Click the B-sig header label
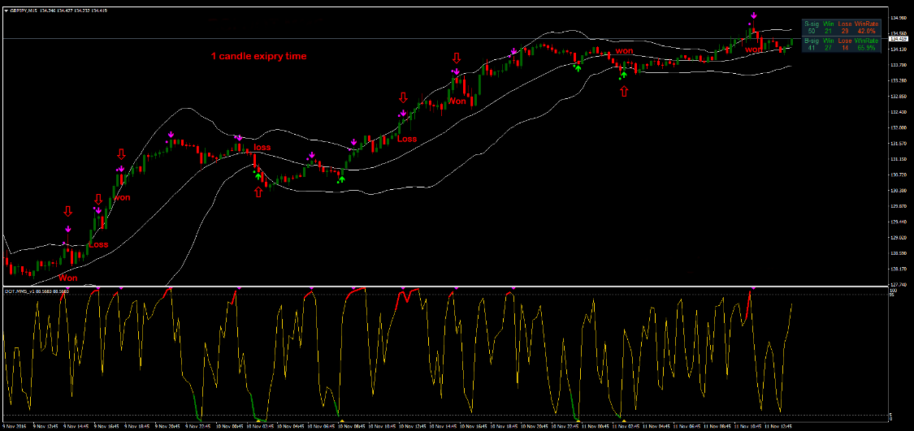The image size is (914, 431). (x=812, y=41)
